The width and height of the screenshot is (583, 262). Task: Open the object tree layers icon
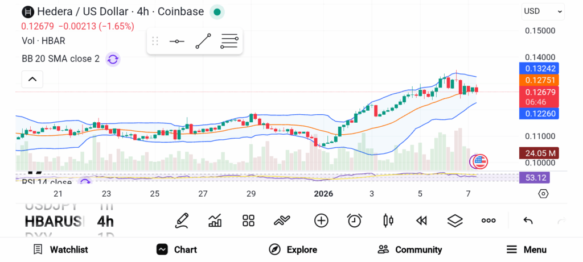click(454, 221)
